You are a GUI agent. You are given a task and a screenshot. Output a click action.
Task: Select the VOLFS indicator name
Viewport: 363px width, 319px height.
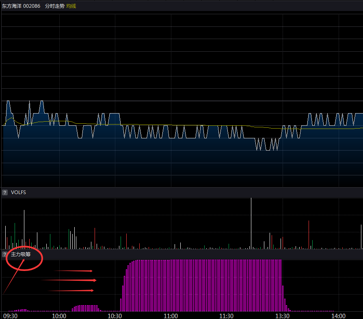click(x=19, y=192)
